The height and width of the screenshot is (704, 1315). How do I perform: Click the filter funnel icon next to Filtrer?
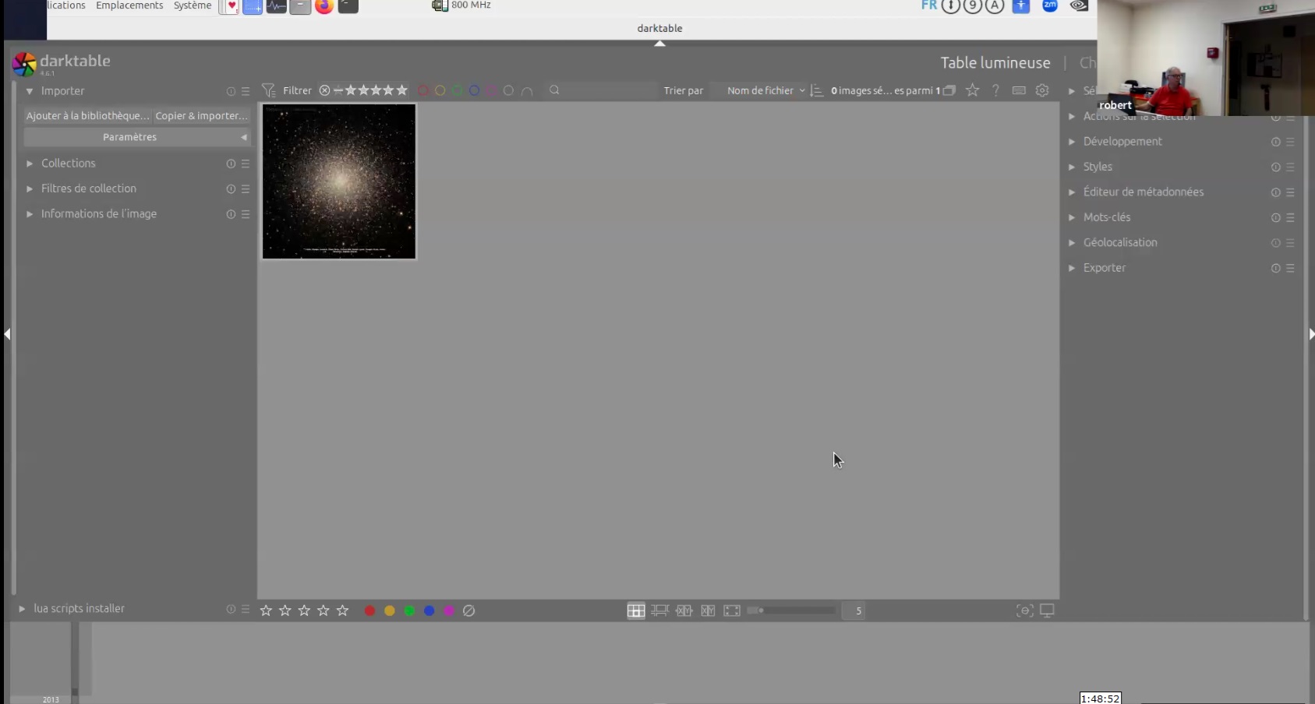269,90
